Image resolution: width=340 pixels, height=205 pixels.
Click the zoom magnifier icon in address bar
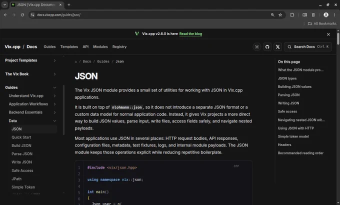272,15
